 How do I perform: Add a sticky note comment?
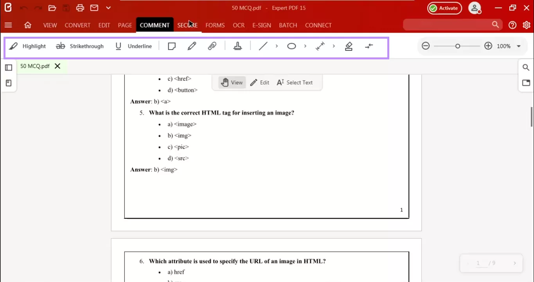pos(172,46)
